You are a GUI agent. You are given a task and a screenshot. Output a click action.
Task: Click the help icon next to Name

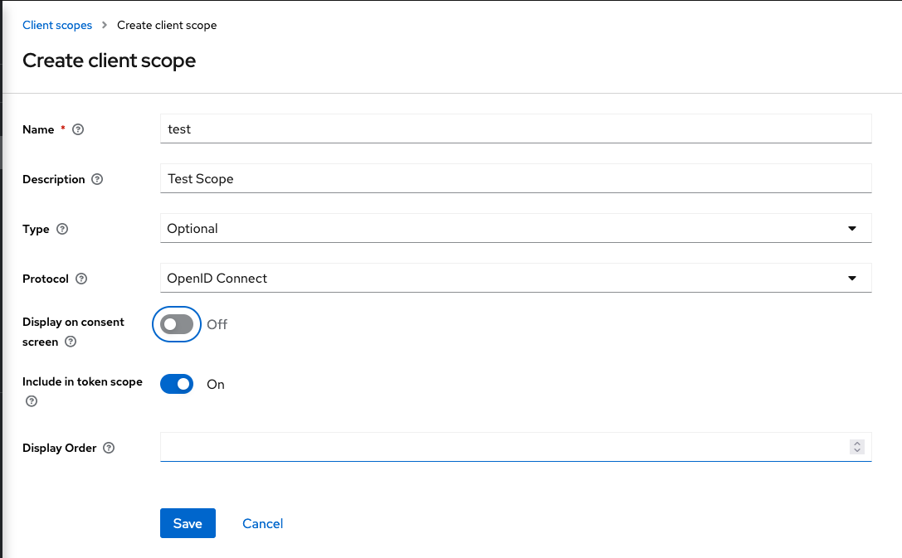point(79,129)
